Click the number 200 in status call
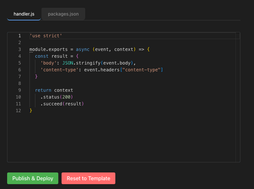Screen dimensions: 254x189 (66, 97)
